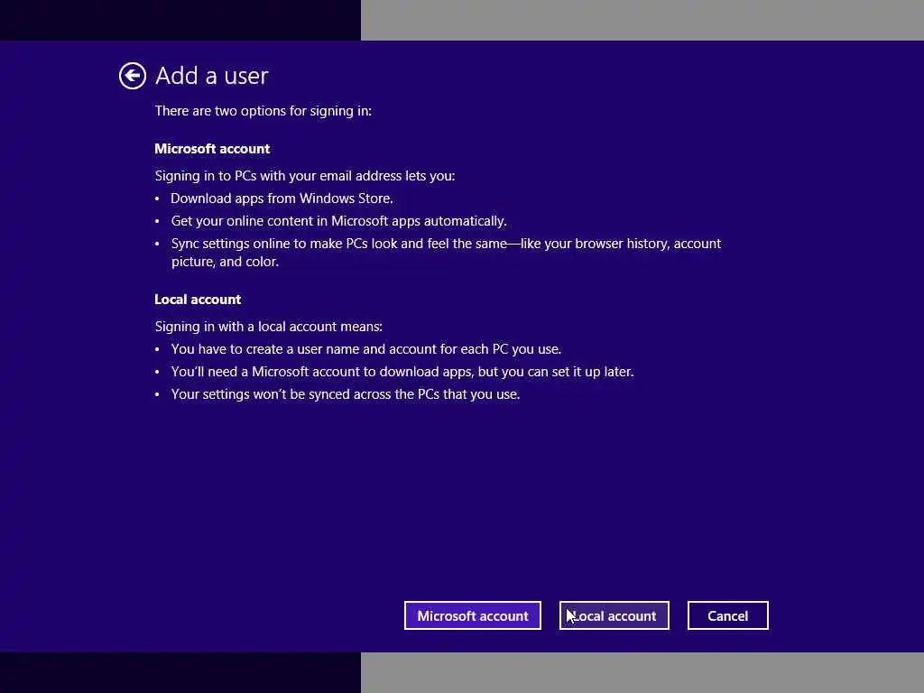Click 'Download apps from Windows Store.' line

coord(282,199)
